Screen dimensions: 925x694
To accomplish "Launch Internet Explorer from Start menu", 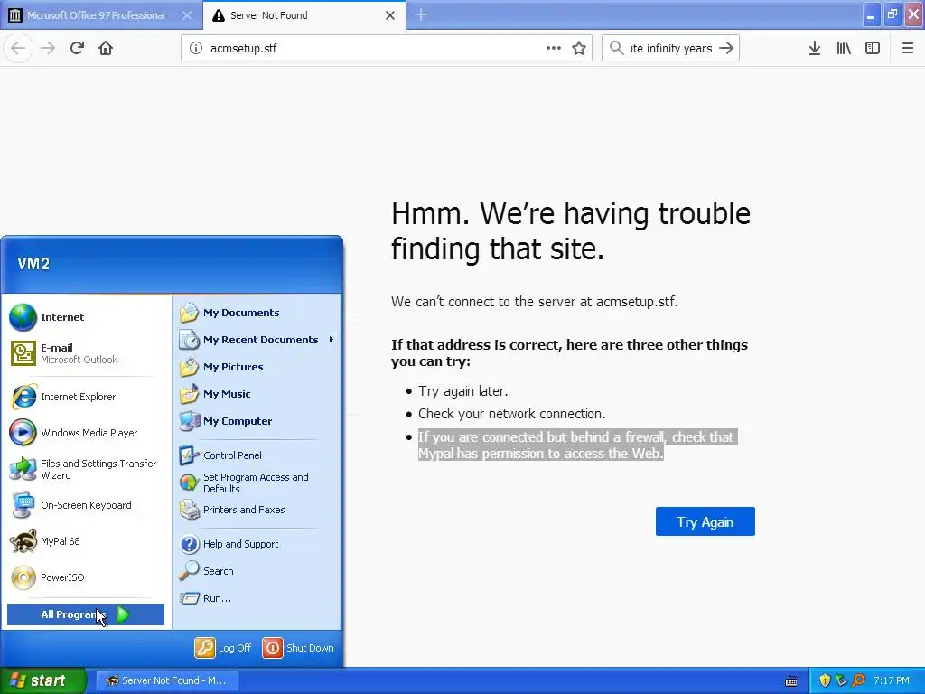I will pyautogui.click(x=86, y=397).
